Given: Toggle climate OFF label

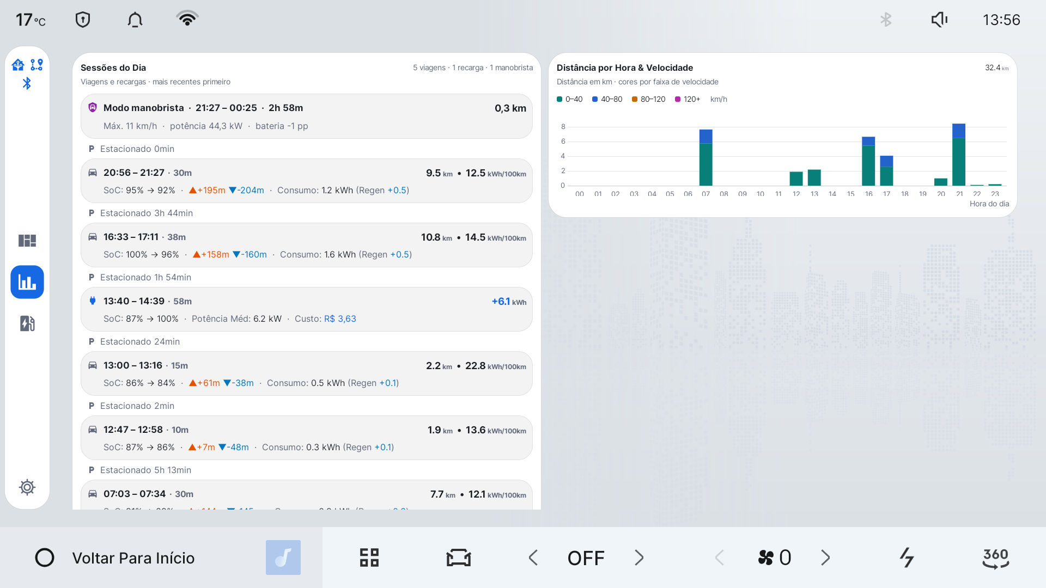Looking at the screenshot, I should pos(586,558).
